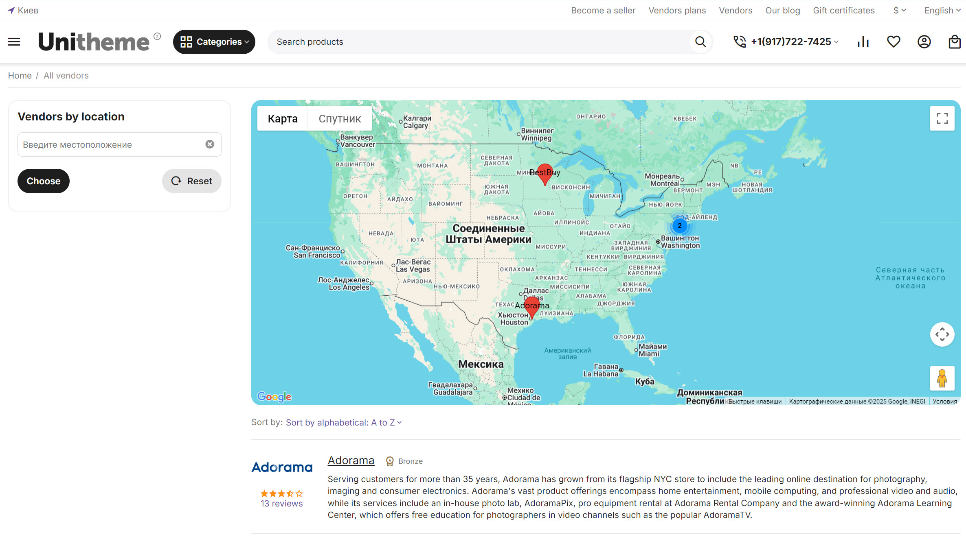
Task: Open the currency selector dropdown
Action: 899,10
